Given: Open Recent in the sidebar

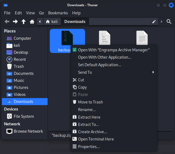Looking at the screenshot, I should coord(25,59).
